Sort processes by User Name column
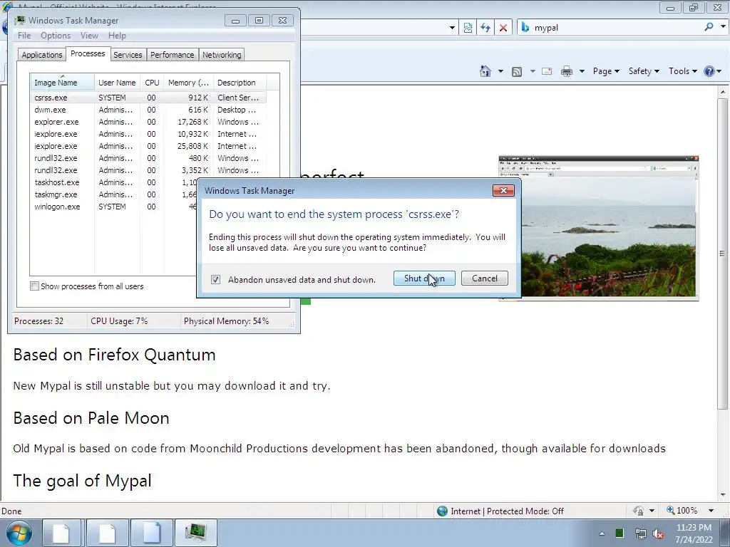This screenshot has width=730, height=547. click(117, 83)
